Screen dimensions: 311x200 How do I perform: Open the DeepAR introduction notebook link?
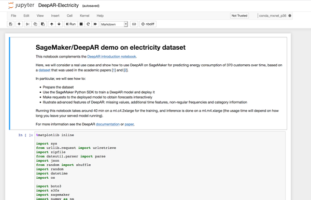pos(111,56)
